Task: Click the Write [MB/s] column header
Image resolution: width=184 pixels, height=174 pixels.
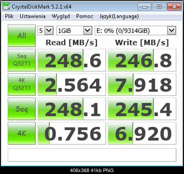Action: pyautogui.click(x=142, y=43)
